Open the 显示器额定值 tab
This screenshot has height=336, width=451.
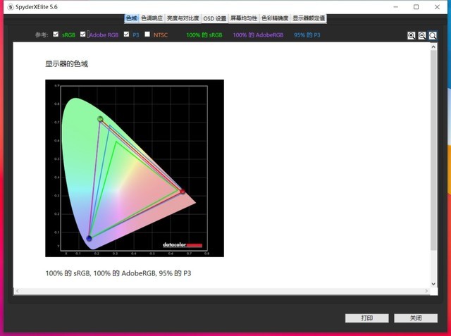click(309, 18)
